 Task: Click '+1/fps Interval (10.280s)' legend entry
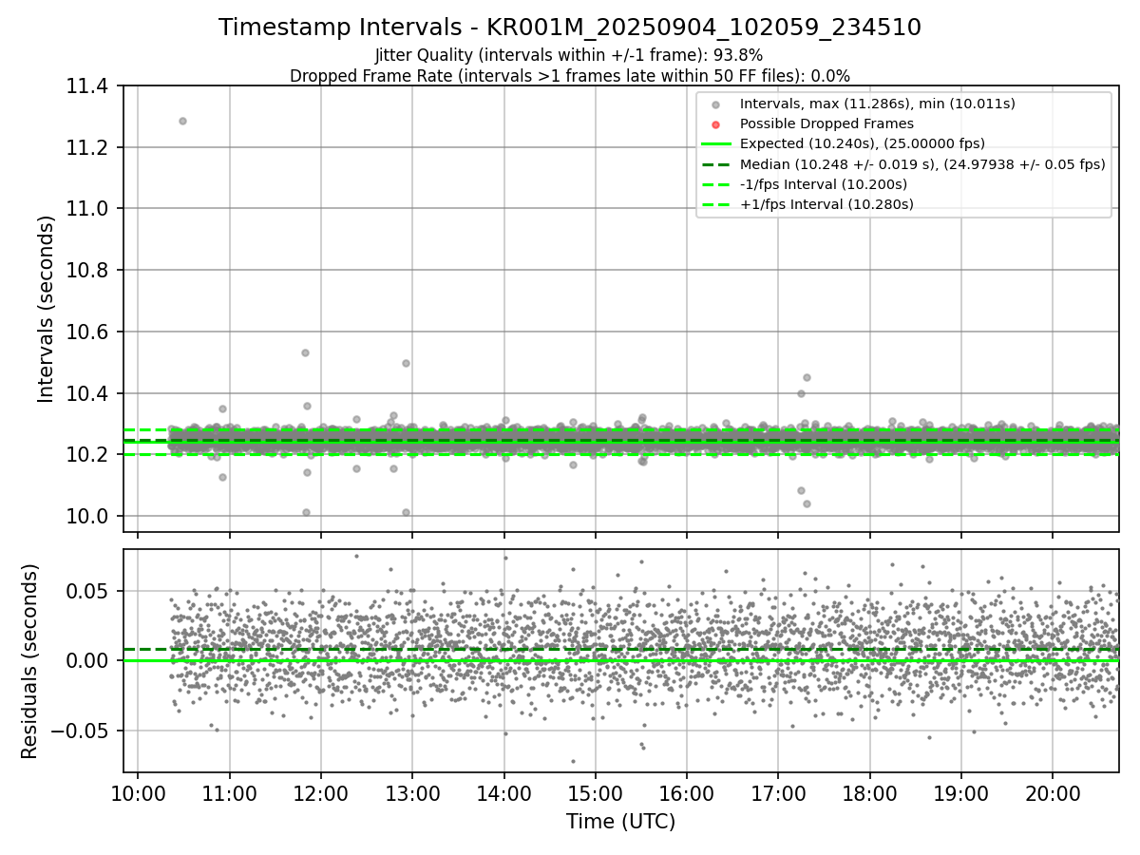click(x=826, y=203)
